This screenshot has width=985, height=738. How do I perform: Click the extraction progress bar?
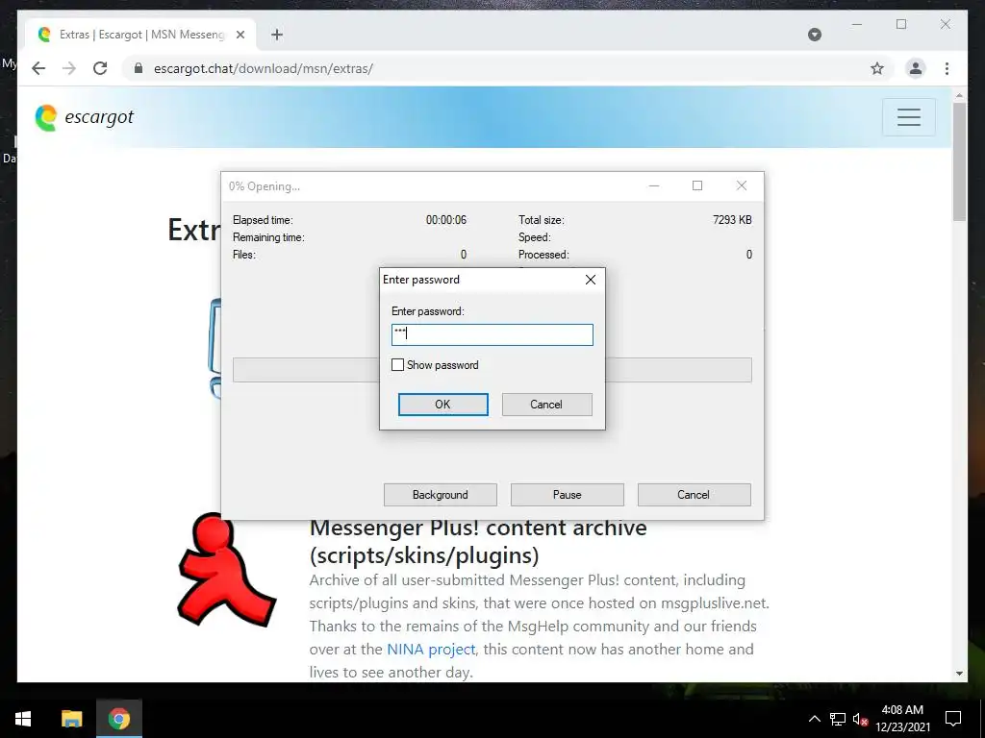(492, 370)
